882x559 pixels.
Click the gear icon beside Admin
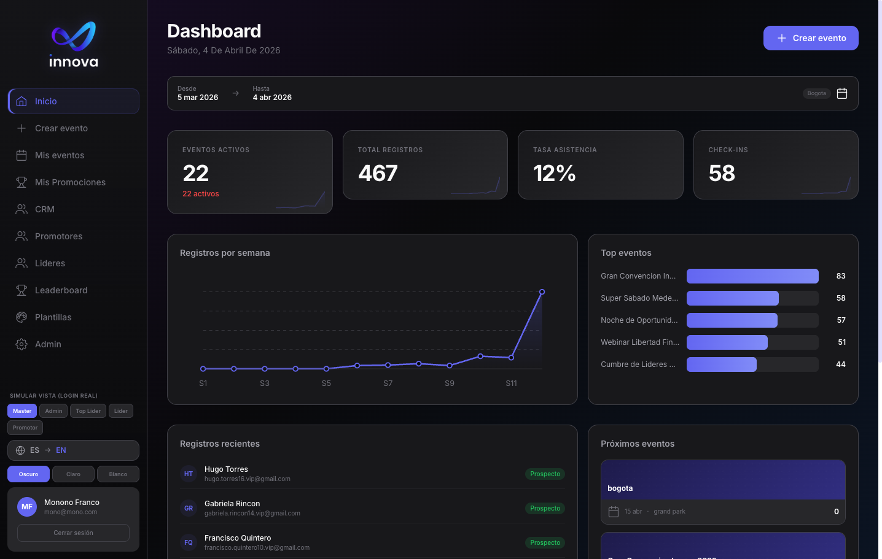pos(21,344)
